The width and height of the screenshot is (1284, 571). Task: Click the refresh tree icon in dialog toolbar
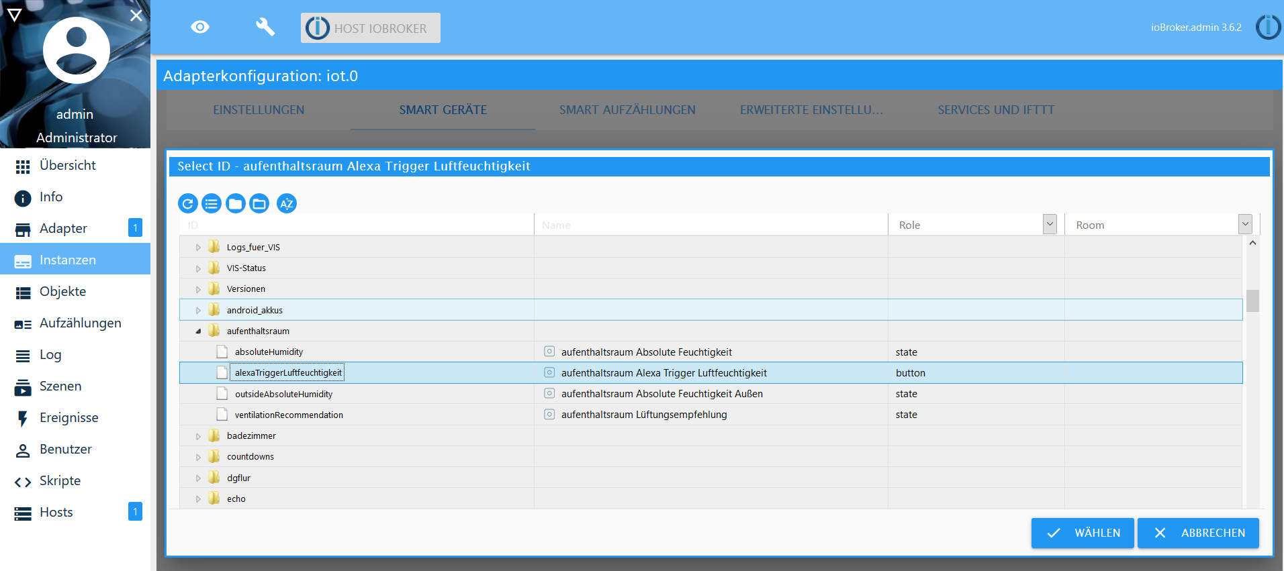pos(188,203)
